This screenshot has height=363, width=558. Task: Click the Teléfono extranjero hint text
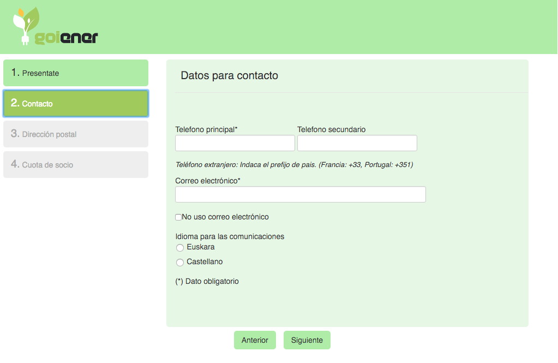293,164
